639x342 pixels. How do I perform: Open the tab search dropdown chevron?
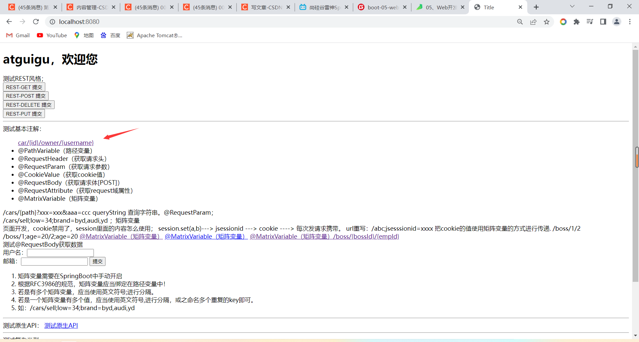[572, 7]
